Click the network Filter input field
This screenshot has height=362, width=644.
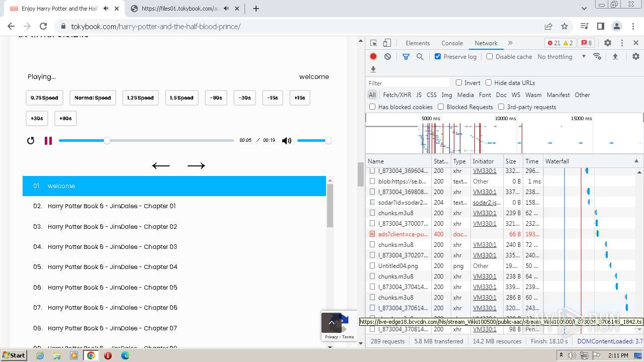tap(409, 83)
